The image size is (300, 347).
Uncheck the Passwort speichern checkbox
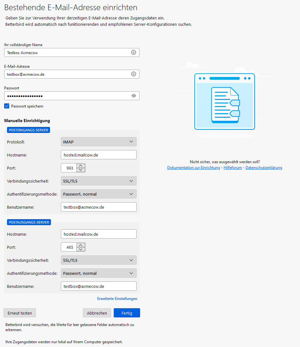coord(7,106)
